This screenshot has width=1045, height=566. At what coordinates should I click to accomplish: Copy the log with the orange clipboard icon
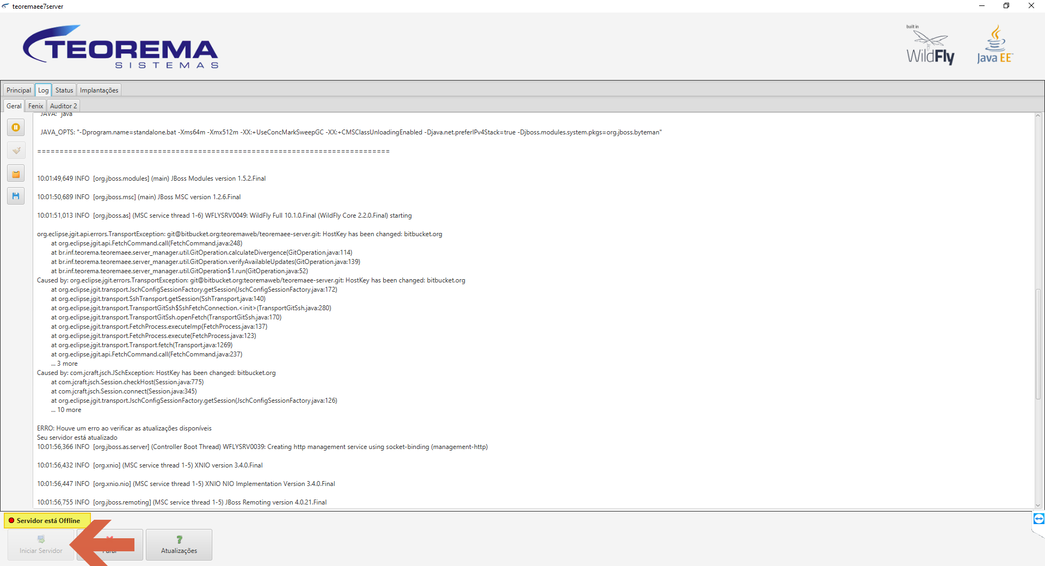(16, 174)
